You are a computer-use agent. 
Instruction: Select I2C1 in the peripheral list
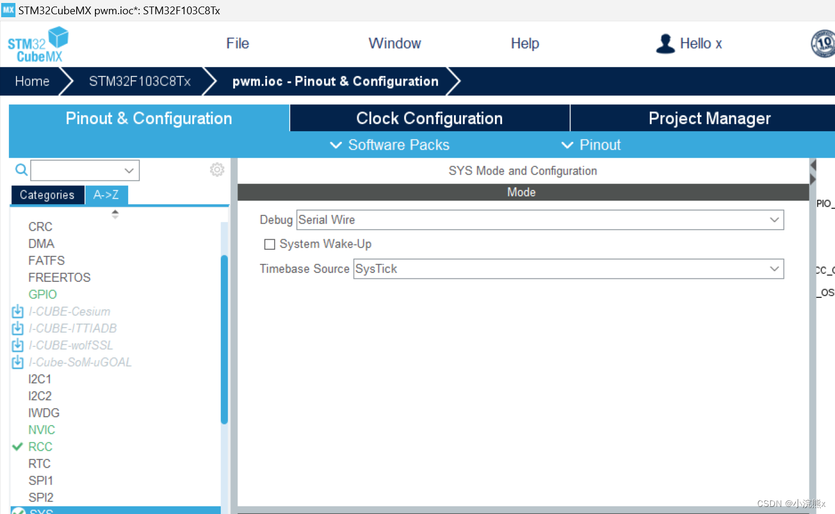[x=40, y=379]
